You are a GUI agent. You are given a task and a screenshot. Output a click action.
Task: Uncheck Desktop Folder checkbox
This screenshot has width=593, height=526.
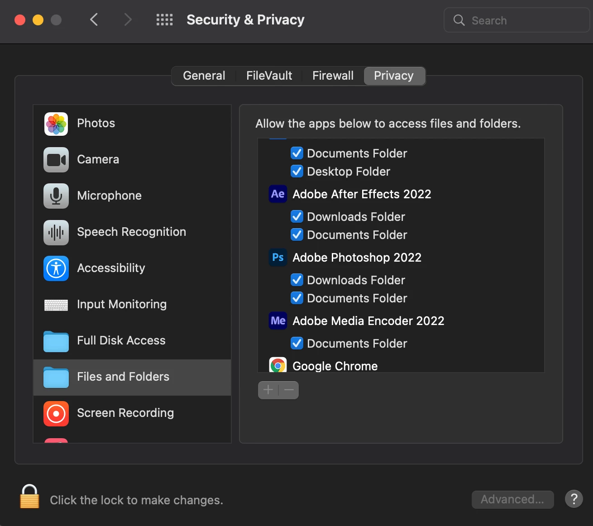pos(297,171)
